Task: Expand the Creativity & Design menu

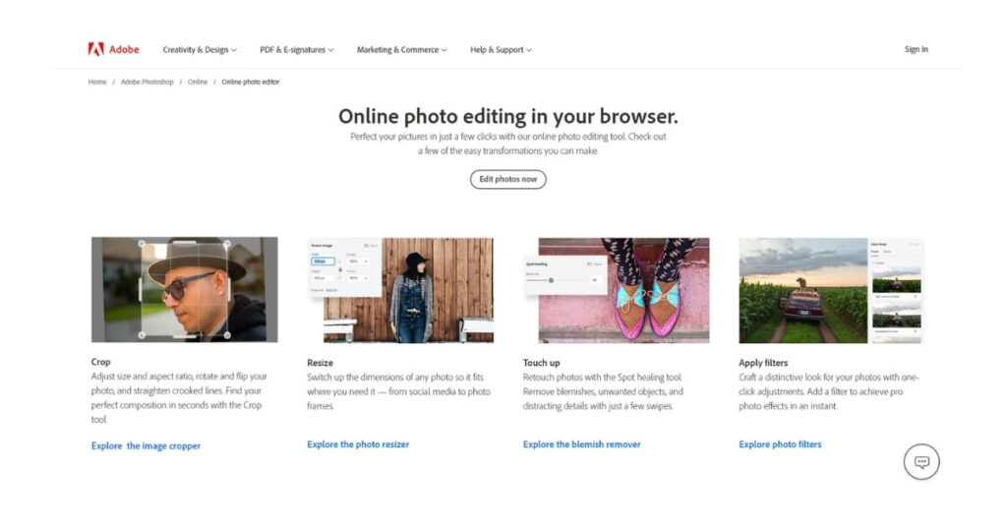Action: [200, 49]
